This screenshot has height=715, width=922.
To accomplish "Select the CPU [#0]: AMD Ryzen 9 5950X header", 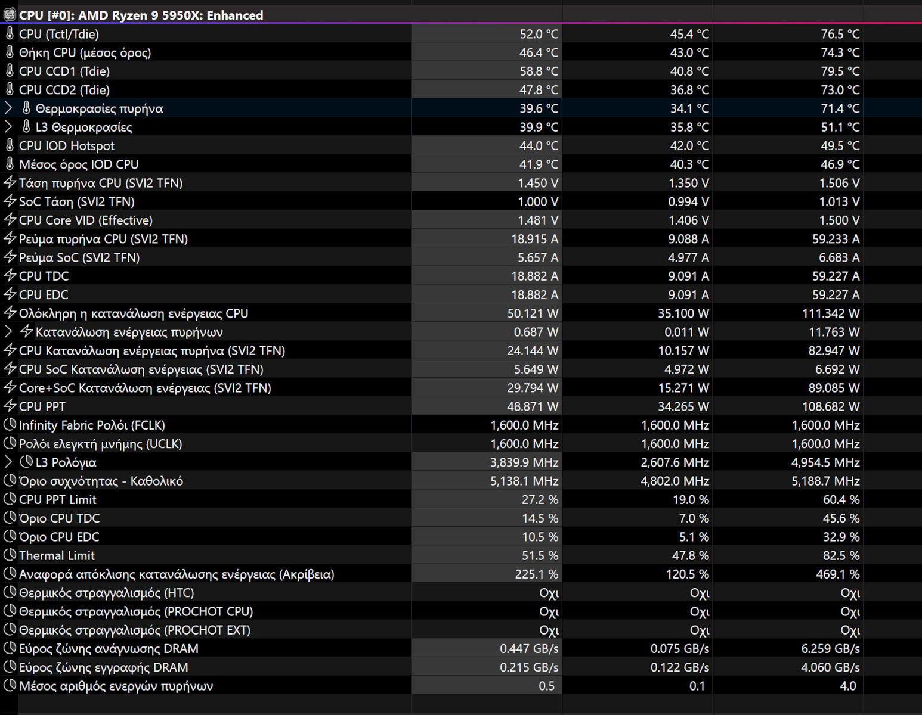I will (x=141, y=15).
